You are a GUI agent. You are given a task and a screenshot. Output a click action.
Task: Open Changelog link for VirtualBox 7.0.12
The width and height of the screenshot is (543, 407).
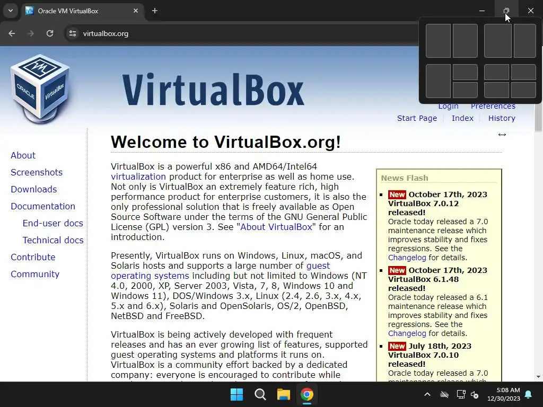click(407, 258)
